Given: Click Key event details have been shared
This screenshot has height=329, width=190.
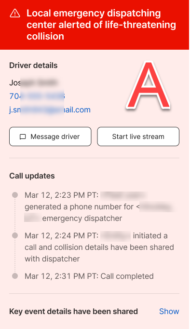Looking at the screenshot, I should coord(73,311).
